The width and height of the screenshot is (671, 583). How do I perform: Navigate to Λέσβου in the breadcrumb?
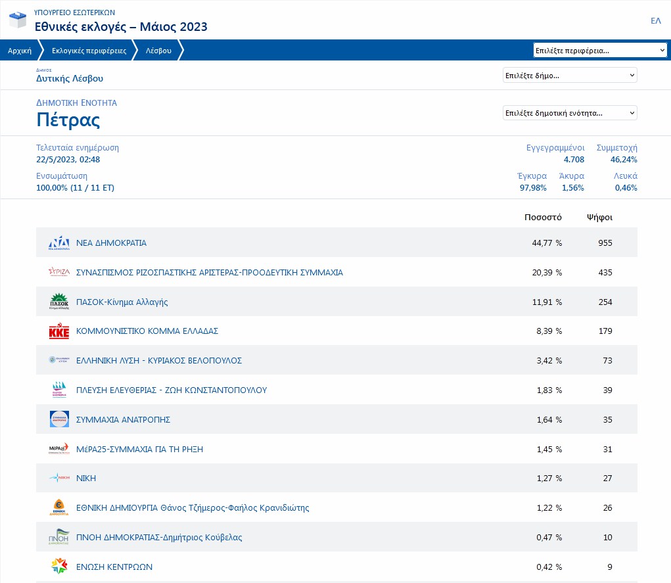[x=158, y=51]
